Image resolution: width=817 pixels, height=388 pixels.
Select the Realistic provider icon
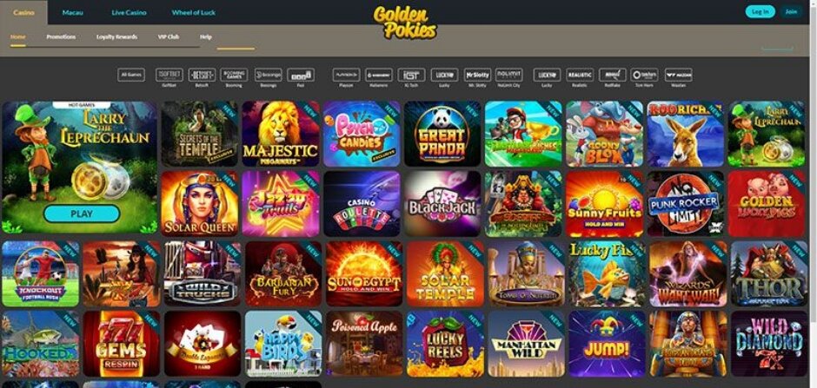[x=580, y=75]
